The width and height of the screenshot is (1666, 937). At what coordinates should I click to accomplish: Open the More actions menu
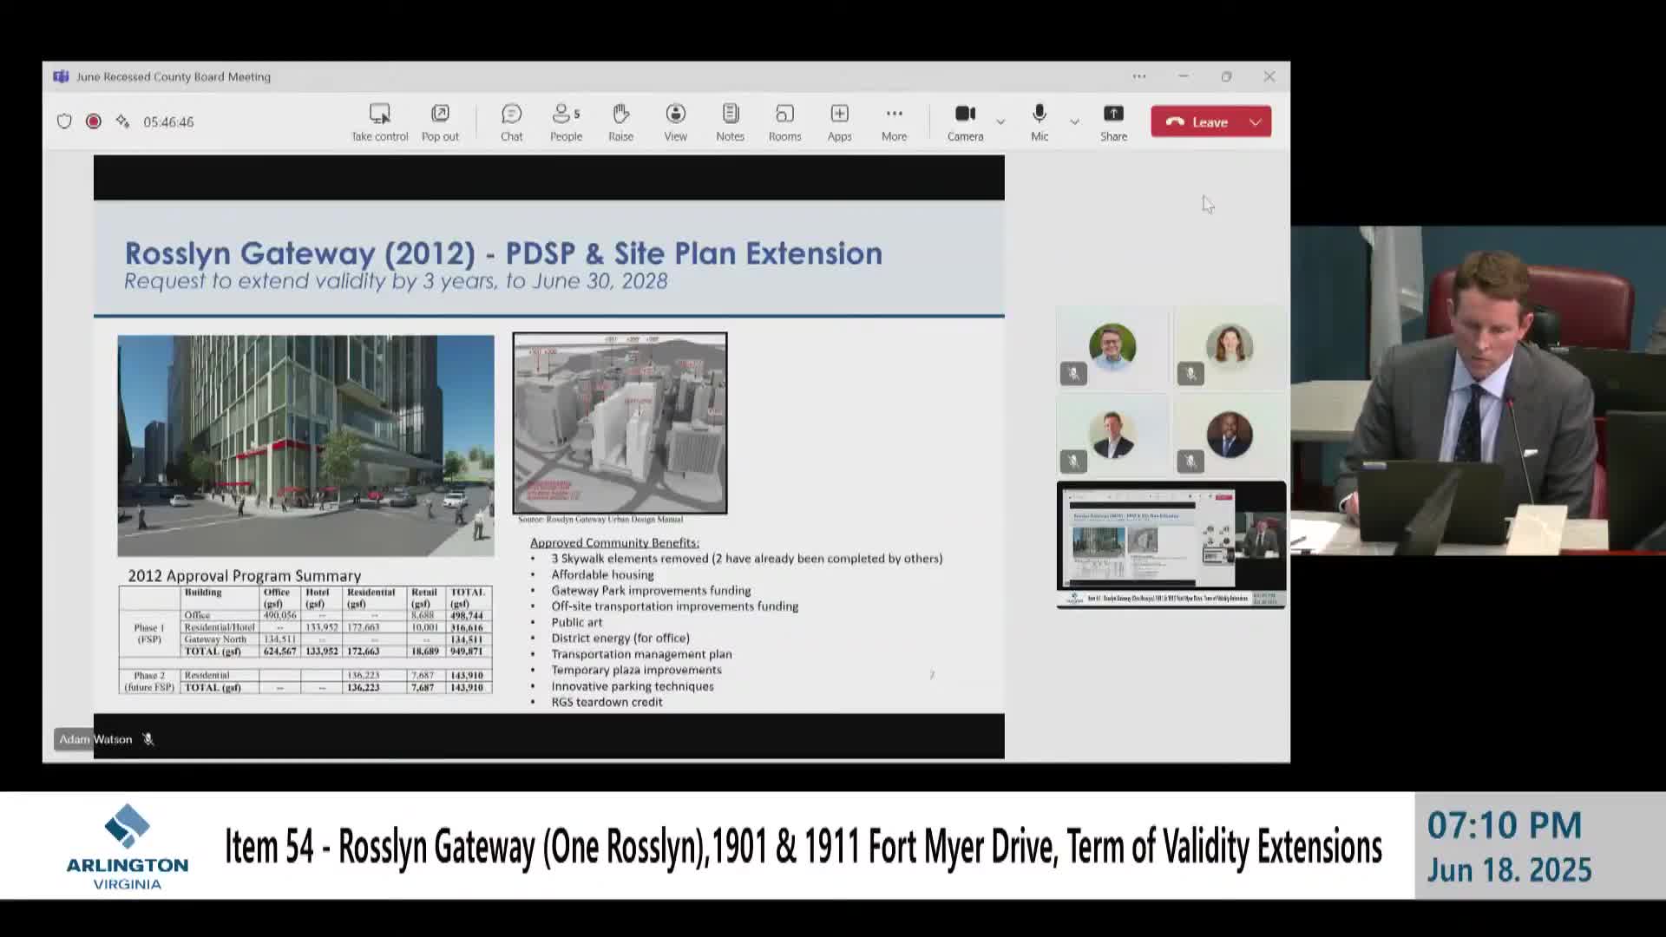pos(894,121)
